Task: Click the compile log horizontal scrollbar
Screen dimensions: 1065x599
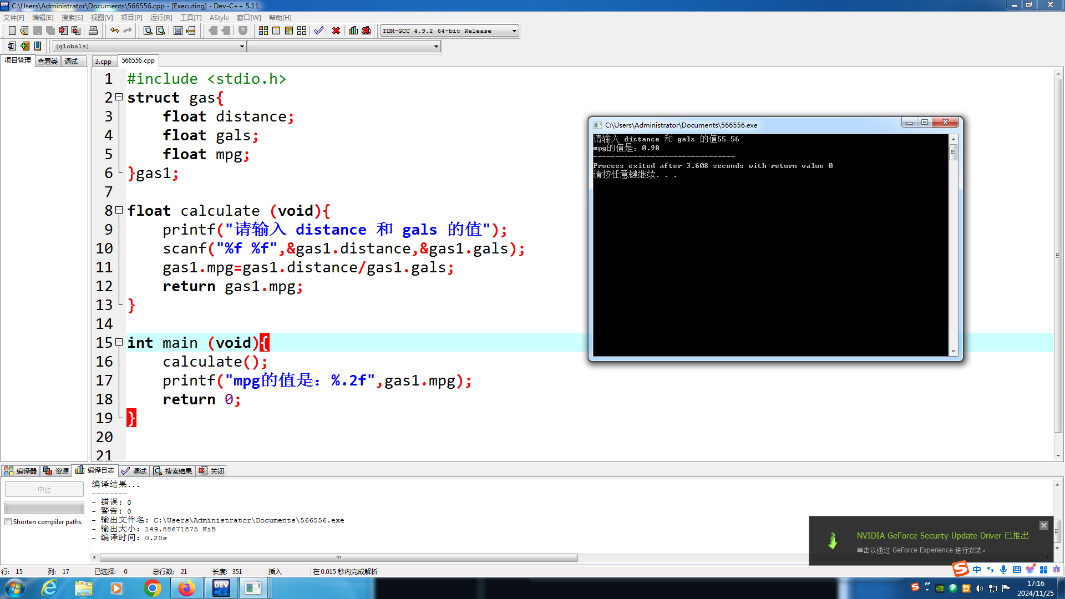Action: coord(338,557)
